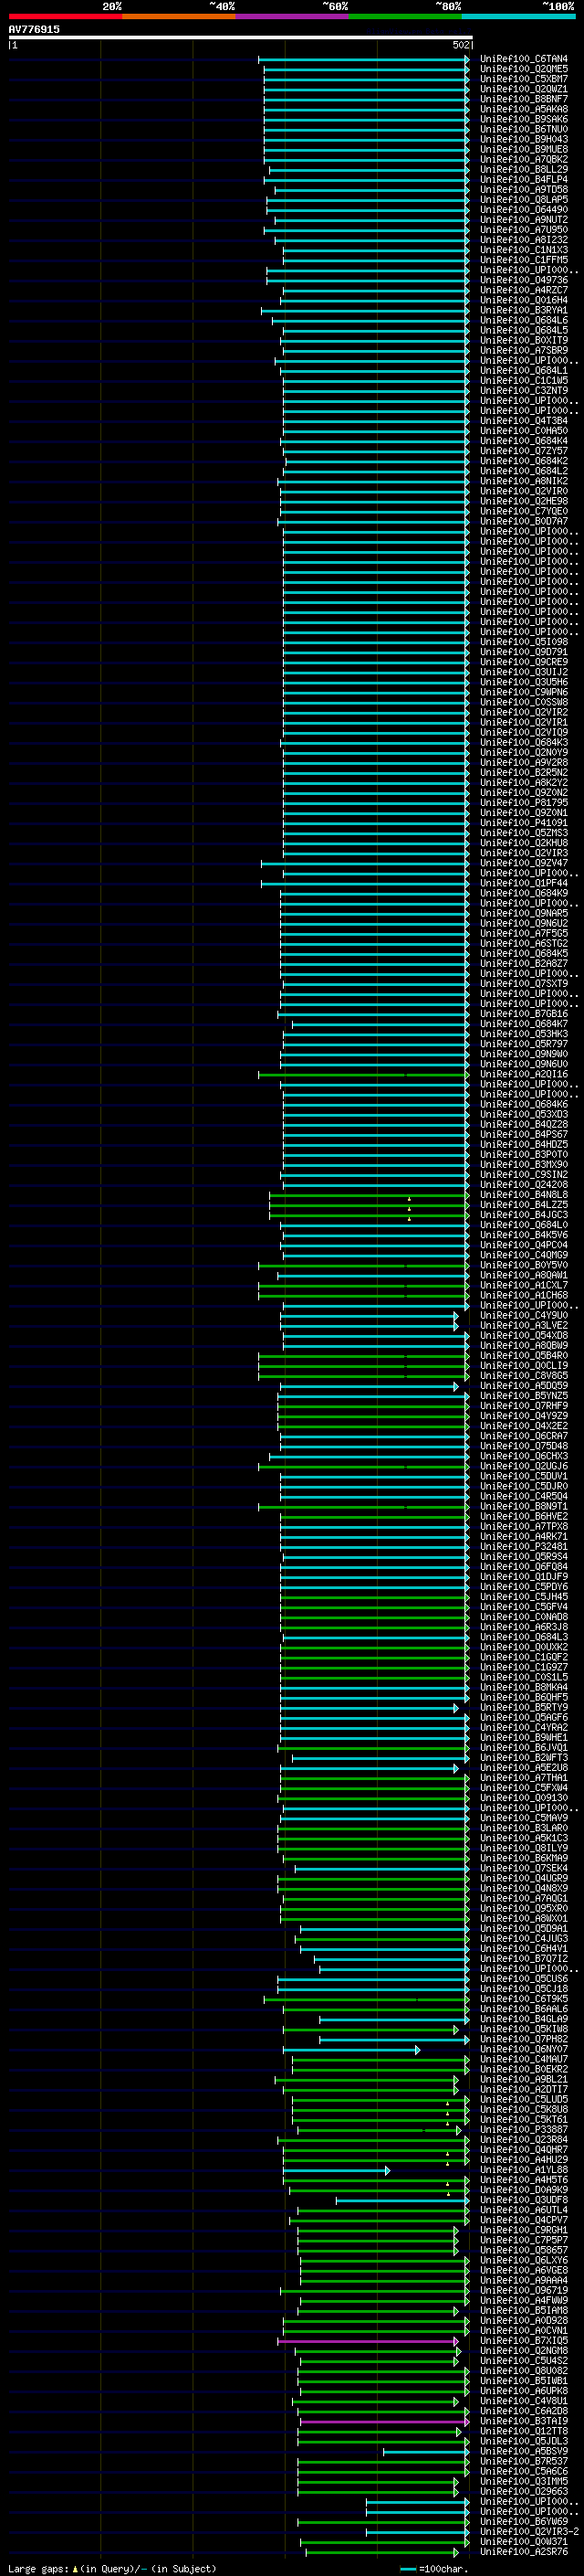The height and width of the screenshot is (2576, 584).
Task: Select hit label UniRef100_Q8LAP5
Action: pyautogui.click(x=523, y=200)
